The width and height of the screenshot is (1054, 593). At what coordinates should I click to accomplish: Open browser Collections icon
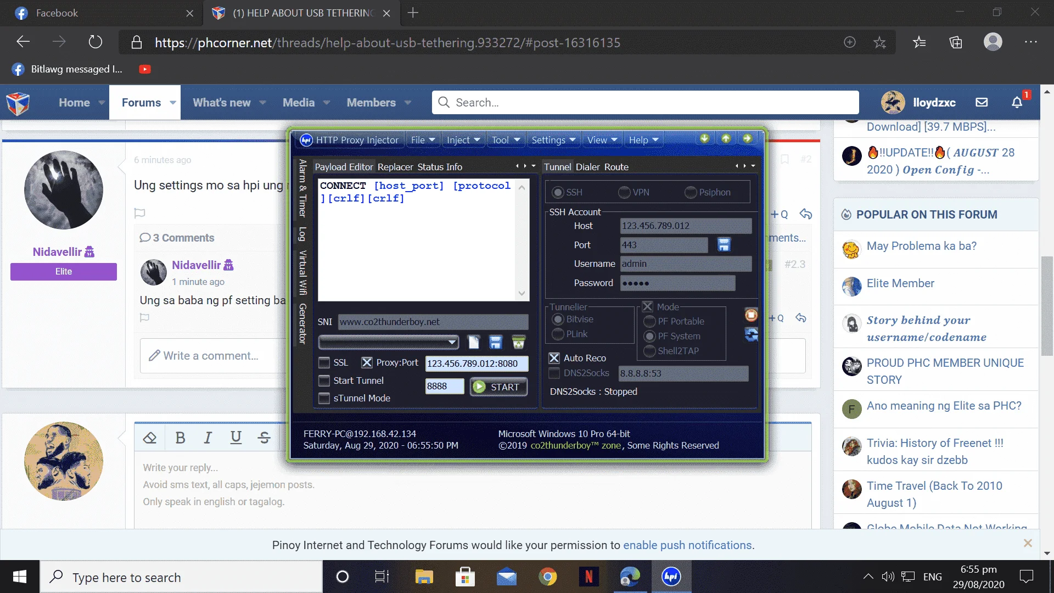pos(956,42)
